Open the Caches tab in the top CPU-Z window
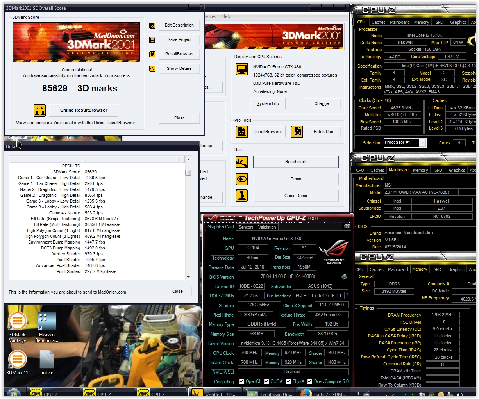The width and height of the screenshot is (479, 399). click(x=378, y=22)
